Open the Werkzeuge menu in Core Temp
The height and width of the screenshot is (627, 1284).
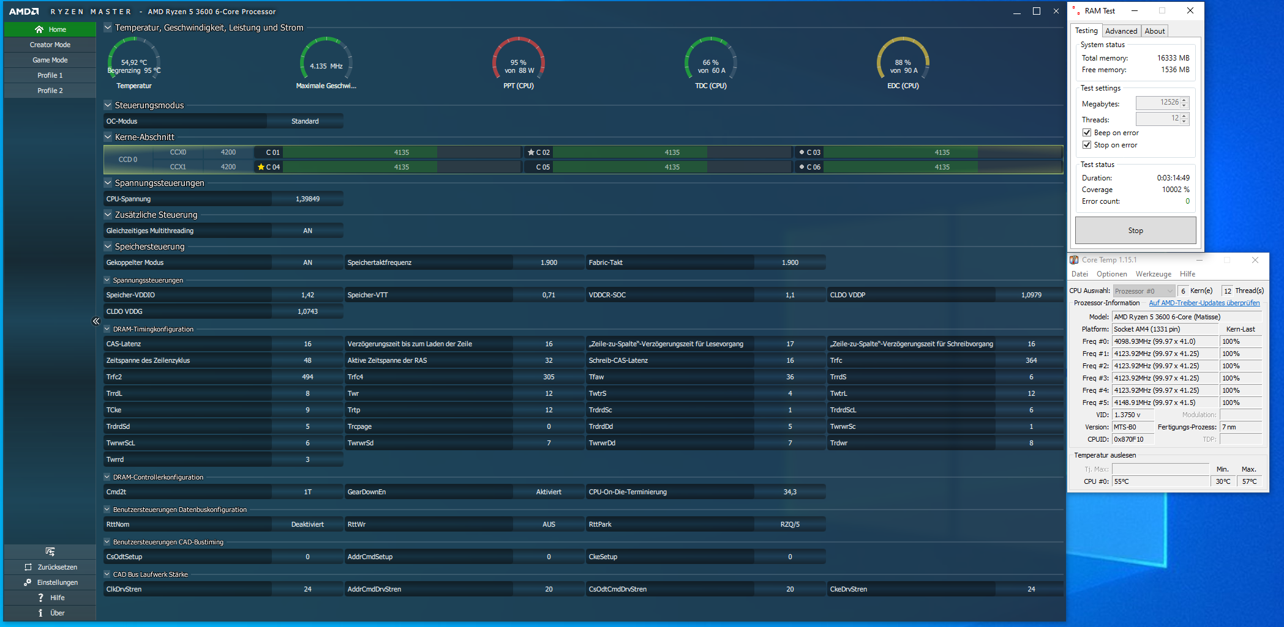(1154, 274)
